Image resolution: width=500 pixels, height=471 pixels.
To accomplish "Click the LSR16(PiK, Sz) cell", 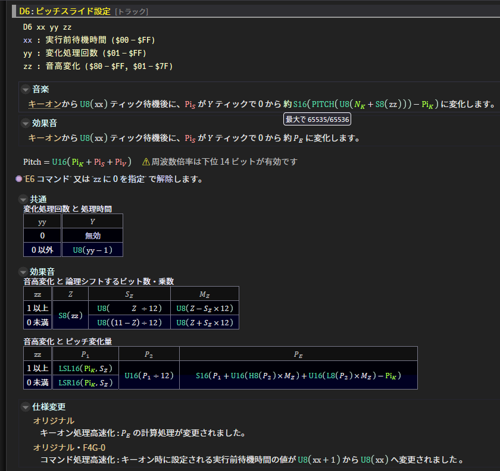I will point(86,382).
